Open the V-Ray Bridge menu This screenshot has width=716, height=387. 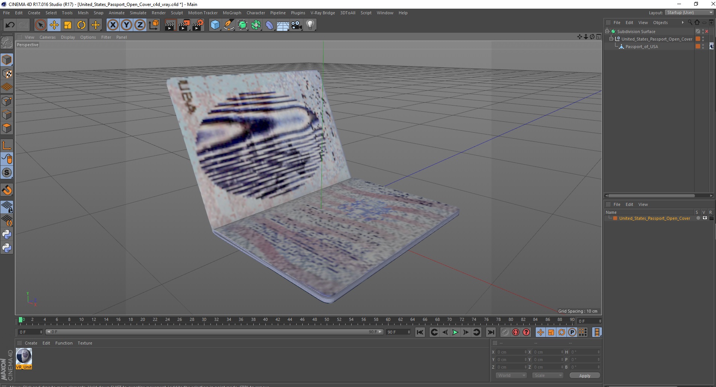323,13
